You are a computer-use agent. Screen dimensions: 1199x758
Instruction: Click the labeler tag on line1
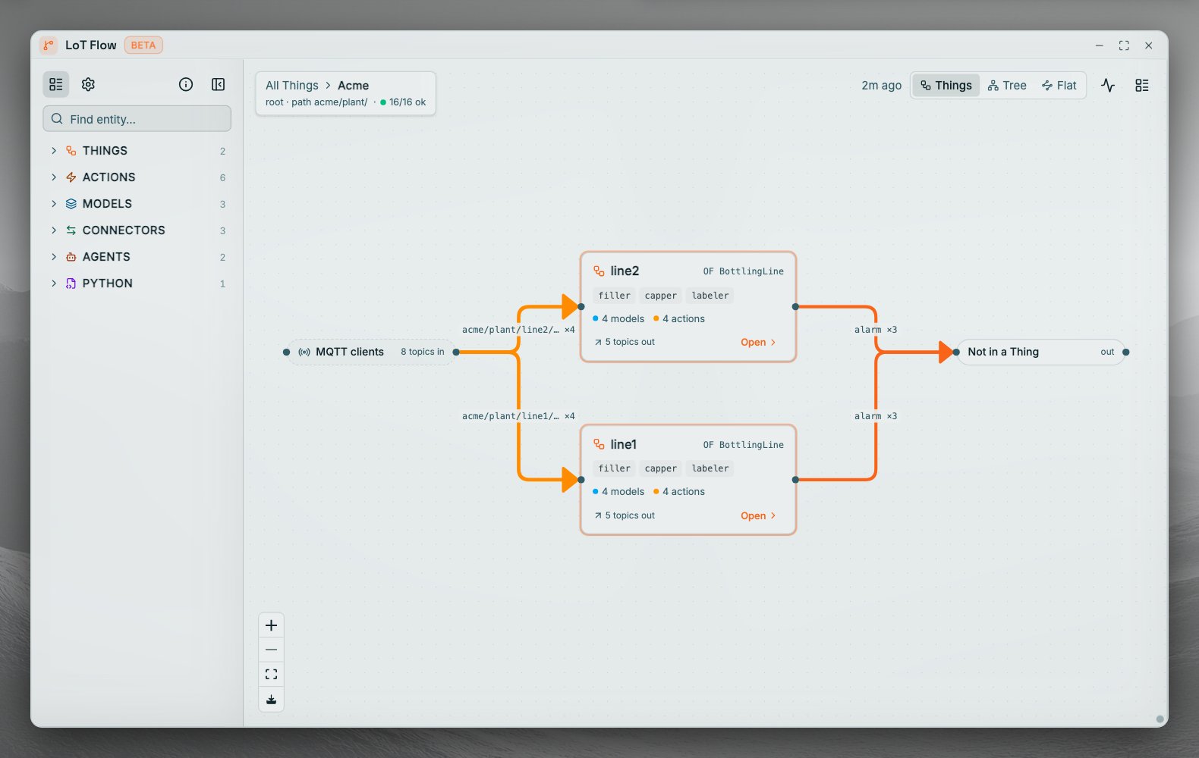[x=710, y=468]
